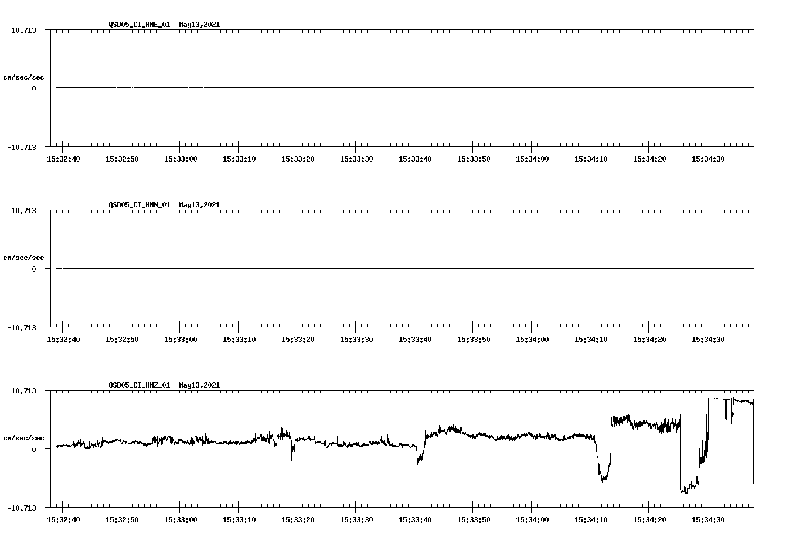The image size is (796, 541).
Task: Click the noisy HNZ waveform trace
Action: click(234, 443)
